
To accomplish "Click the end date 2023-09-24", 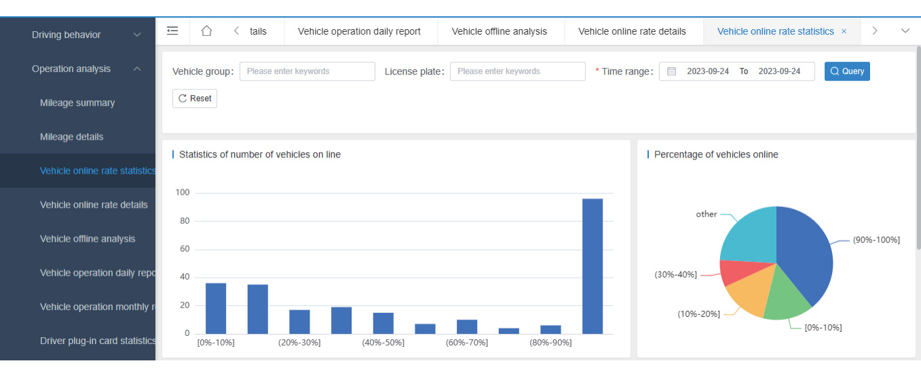I will pyautogui.click(x=779, y=71).
